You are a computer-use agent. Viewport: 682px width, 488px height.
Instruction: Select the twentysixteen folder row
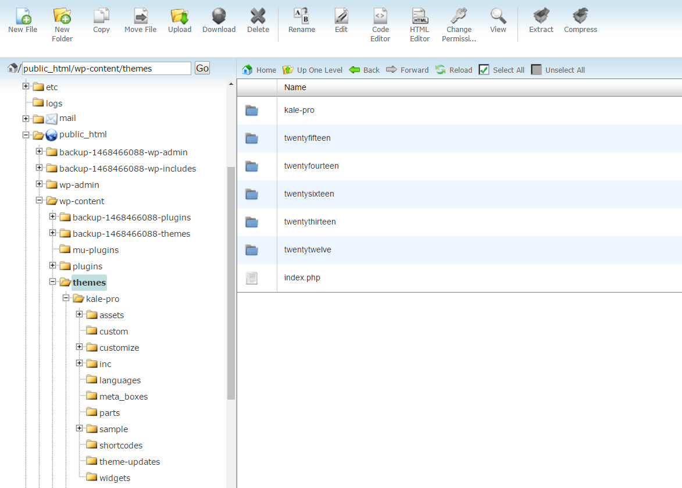pyautogui.click(x=459, y=194)
